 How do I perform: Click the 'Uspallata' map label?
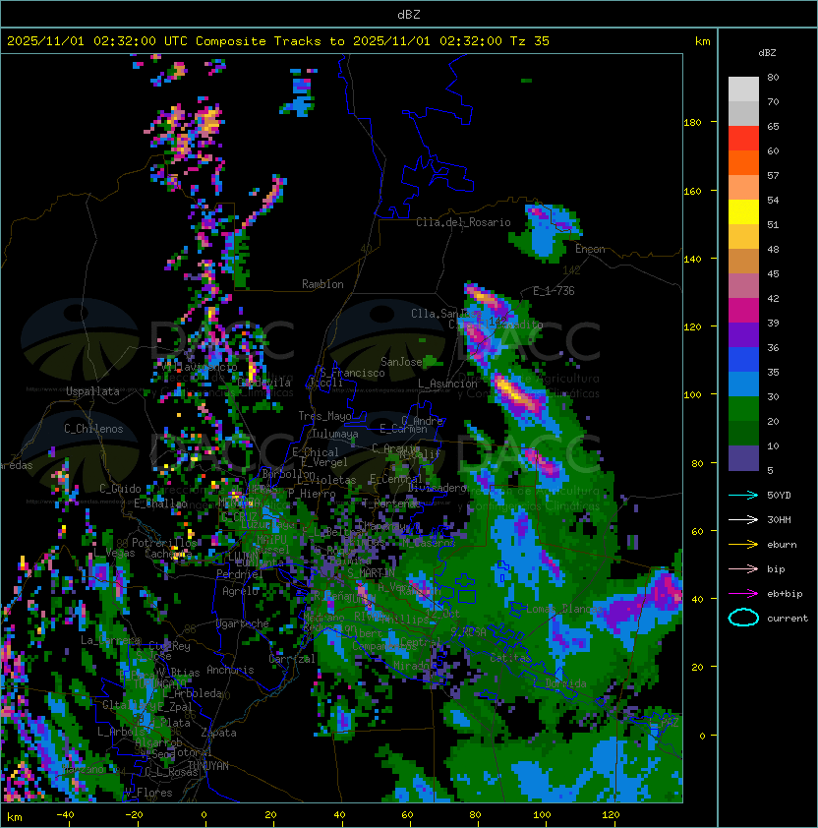coord(92,391)
